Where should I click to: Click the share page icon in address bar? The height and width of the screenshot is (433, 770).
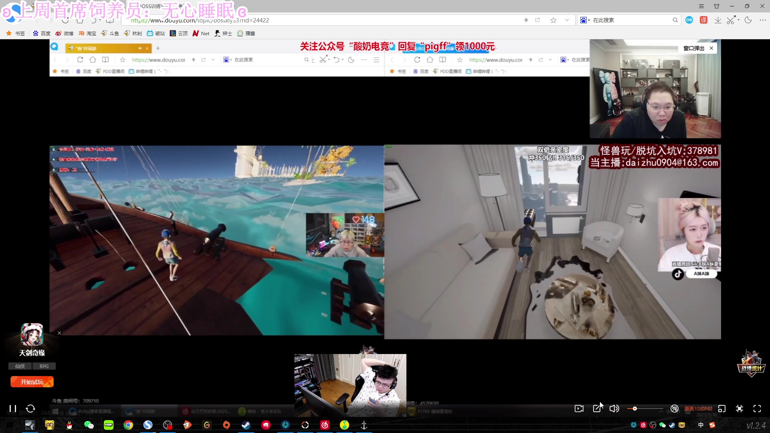(x=538, y=20)
